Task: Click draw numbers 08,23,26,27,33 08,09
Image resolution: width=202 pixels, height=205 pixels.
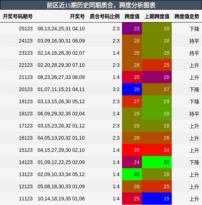Action: point(61,77)
